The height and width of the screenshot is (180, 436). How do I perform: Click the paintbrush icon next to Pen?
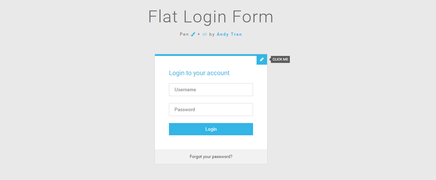(x=193, y=34)
